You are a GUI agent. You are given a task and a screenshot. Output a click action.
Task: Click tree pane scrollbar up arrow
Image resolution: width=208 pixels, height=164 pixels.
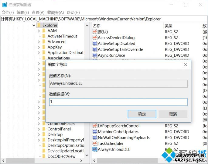click(x=87, y=26)
